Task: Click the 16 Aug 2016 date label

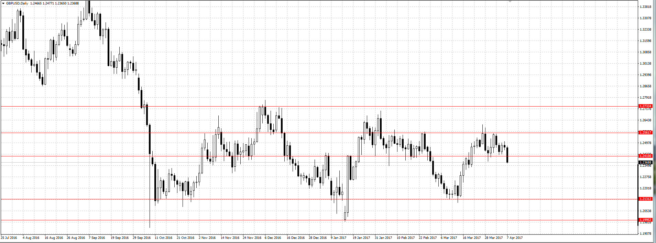Action: pos(54,238)
